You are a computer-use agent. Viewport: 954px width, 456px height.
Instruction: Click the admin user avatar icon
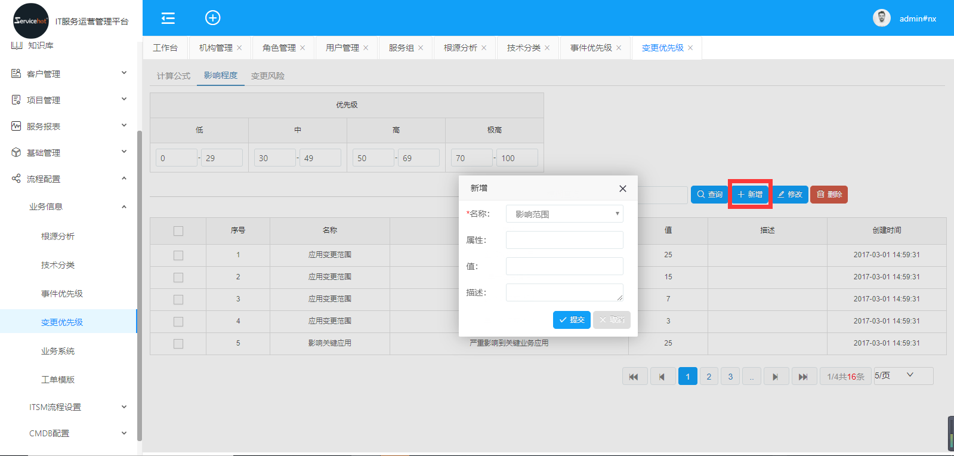click(x=881, y=18)
